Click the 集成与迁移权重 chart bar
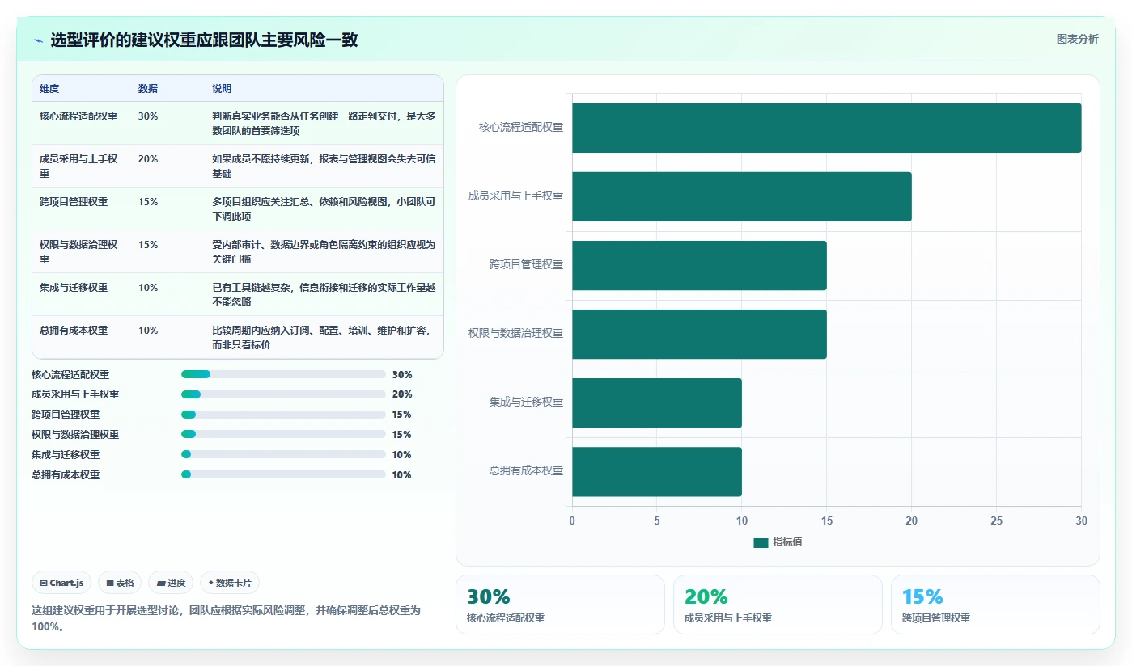 (x=657, y=403)
